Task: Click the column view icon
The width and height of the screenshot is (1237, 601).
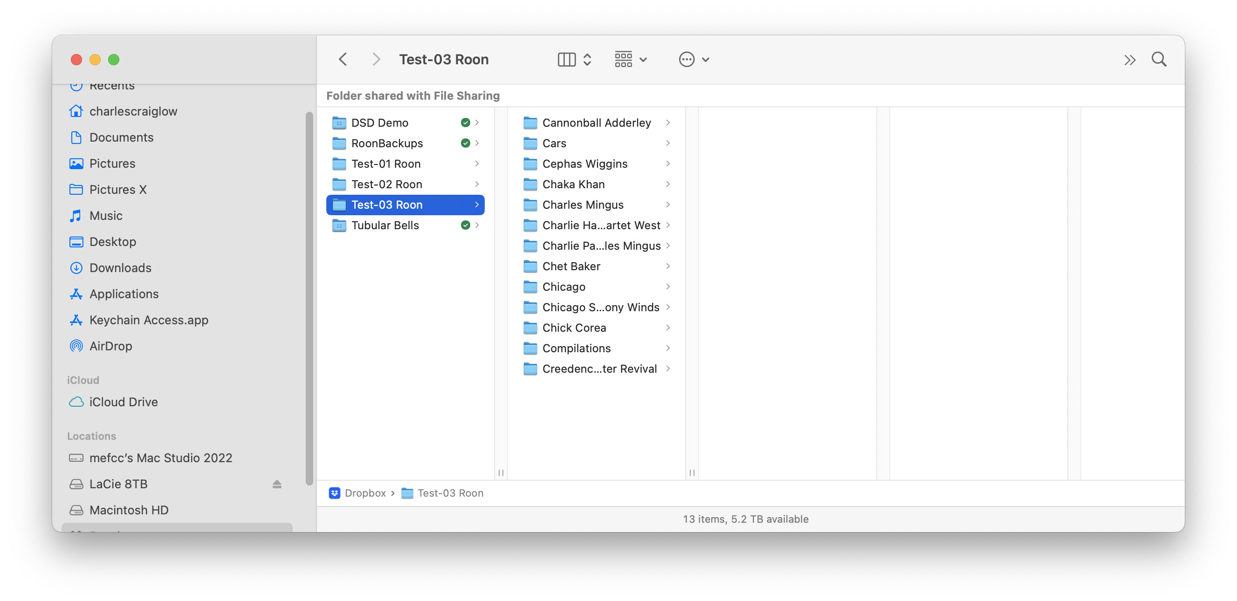Action: tap(567, 60)
